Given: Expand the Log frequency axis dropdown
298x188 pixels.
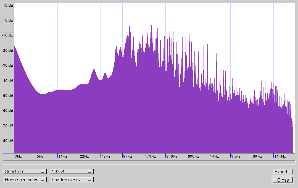Looking at the screenshot, I should [72, 180].
